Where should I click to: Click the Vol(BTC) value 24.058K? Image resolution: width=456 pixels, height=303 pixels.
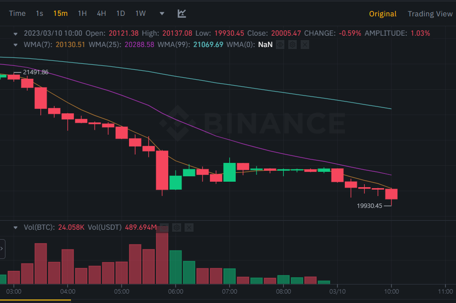click(x=71, y=227)
